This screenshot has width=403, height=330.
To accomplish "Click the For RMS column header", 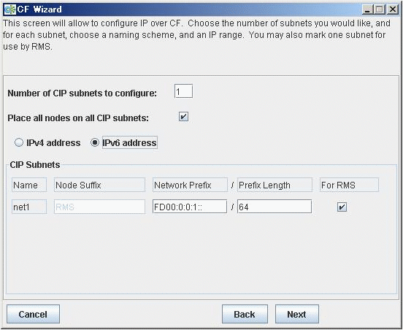I will point(349,185).
